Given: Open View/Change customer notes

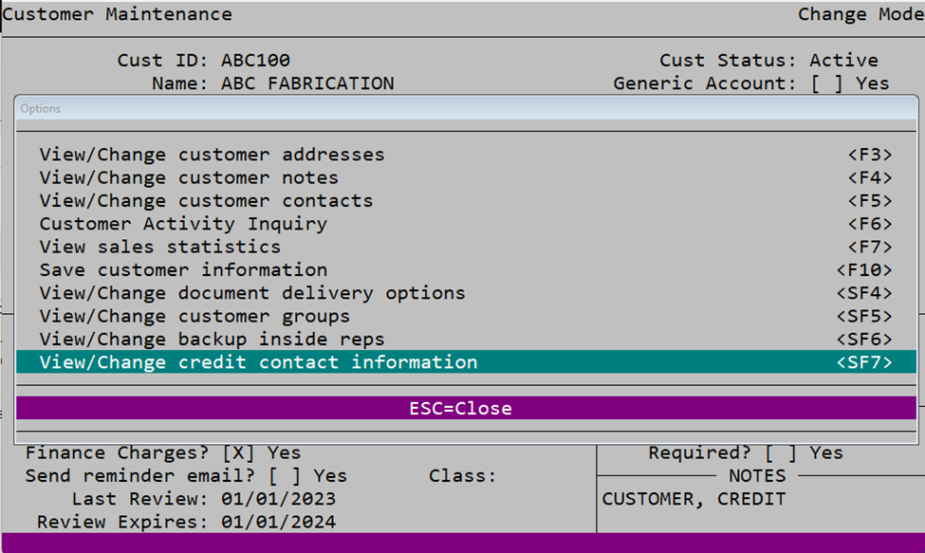Looking at the screenshot, I should point(189,177).
